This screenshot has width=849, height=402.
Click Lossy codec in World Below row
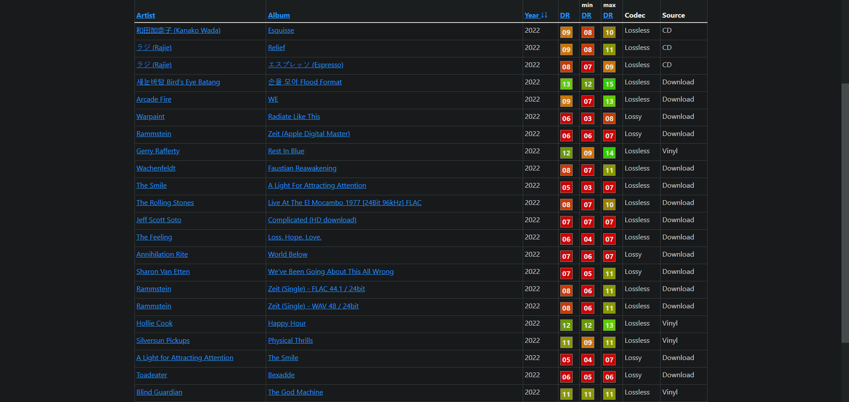pos(633,254)
